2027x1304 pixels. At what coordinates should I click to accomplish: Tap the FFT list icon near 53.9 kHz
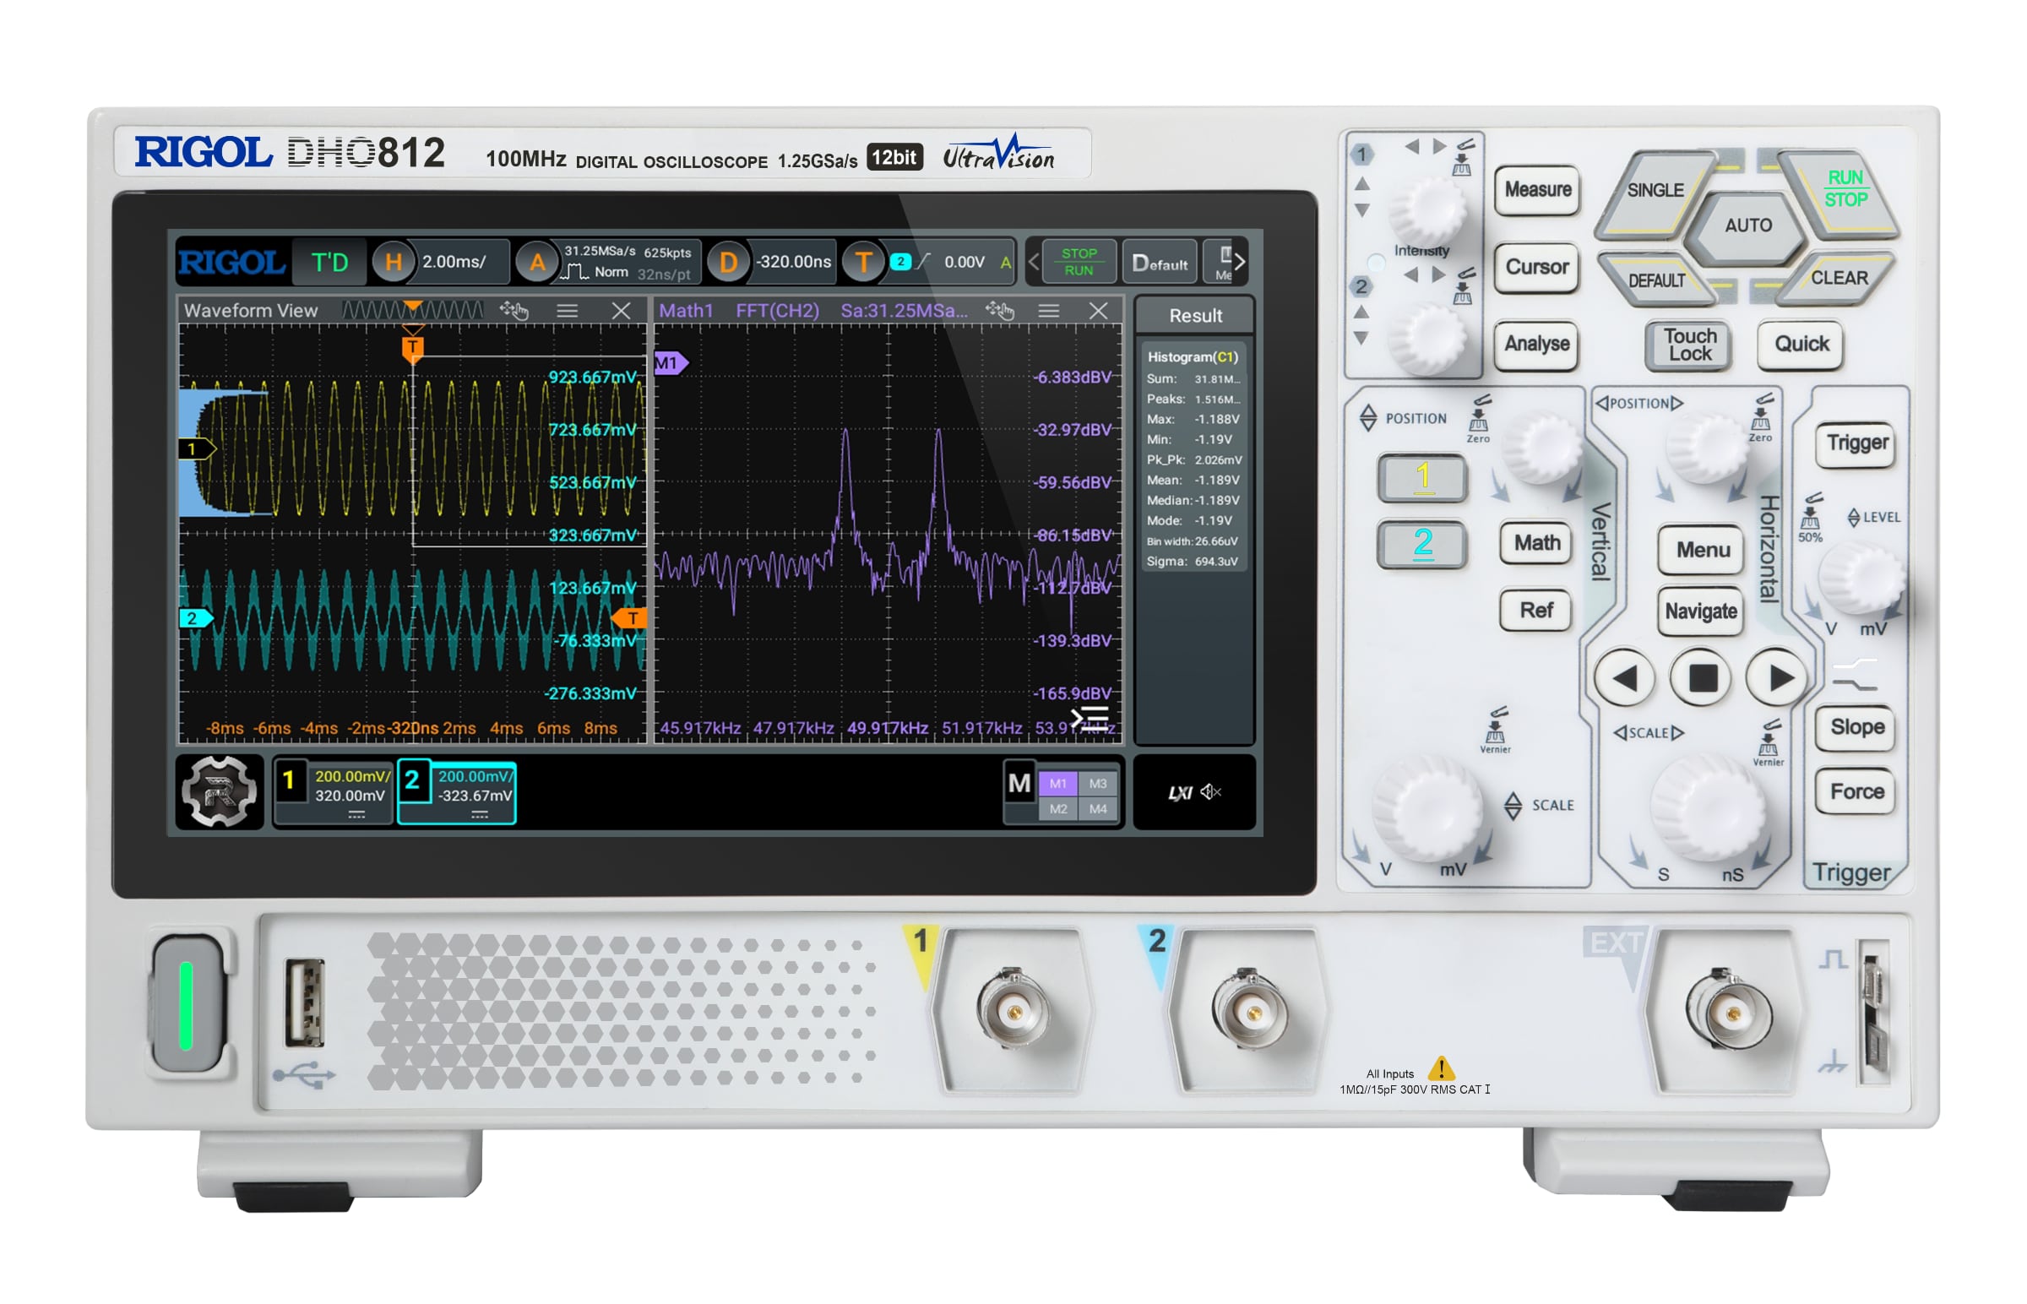[1090, 718]
